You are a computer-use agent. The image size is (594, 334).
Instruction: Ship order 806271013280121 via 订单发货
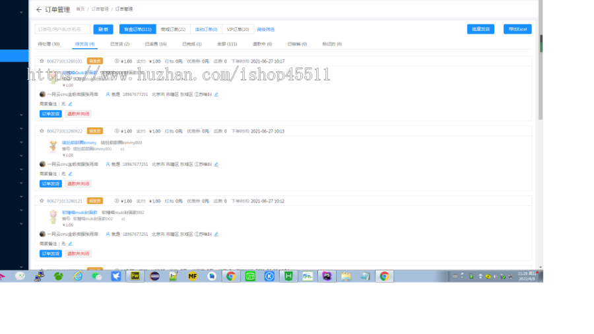(x=51, y=253)
